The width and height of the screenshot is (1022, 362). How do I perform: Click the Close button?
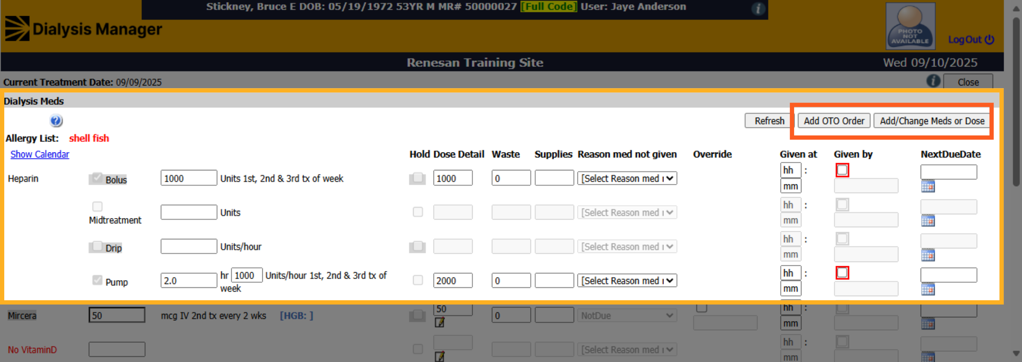click(x=968, y=82)
